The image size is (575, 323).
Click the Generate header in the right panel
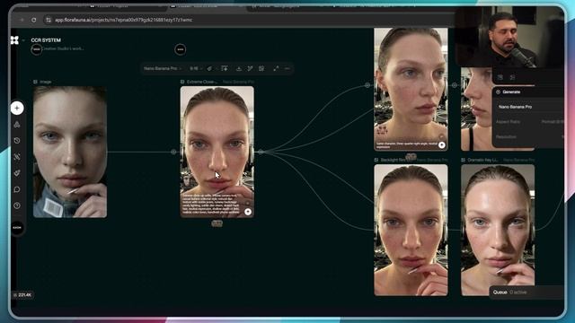tap(511, 92)
